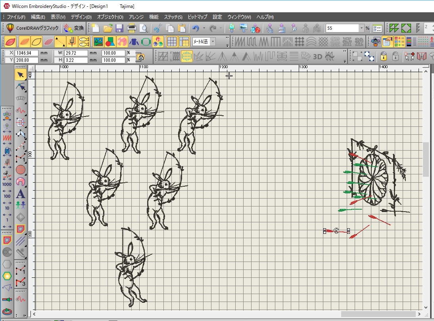Click the H height input field
The width and height of the screenshot is (434, 321).
[75, 60]
